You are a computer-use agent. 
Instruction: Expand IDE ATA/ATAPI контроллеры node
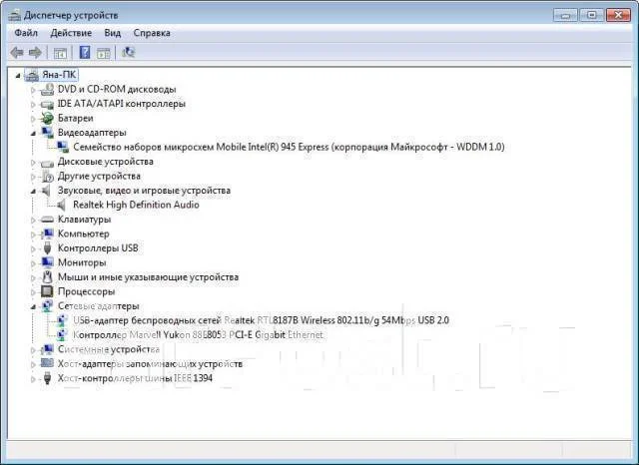33,104
